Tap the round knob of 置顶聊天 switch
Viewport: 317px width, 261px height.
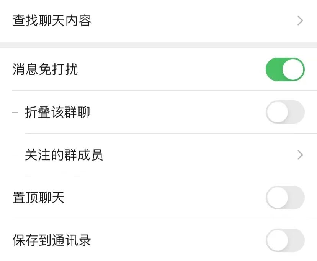(x=277, y=198)
